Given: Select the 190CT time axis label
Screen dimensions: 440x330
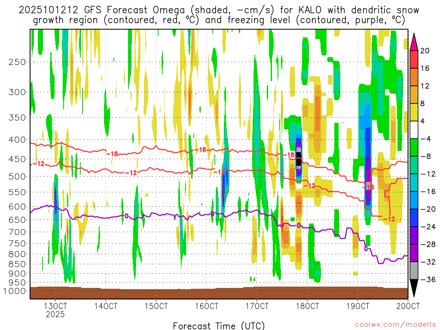Looking at the screenshot, I should click(x=357, y=306).
